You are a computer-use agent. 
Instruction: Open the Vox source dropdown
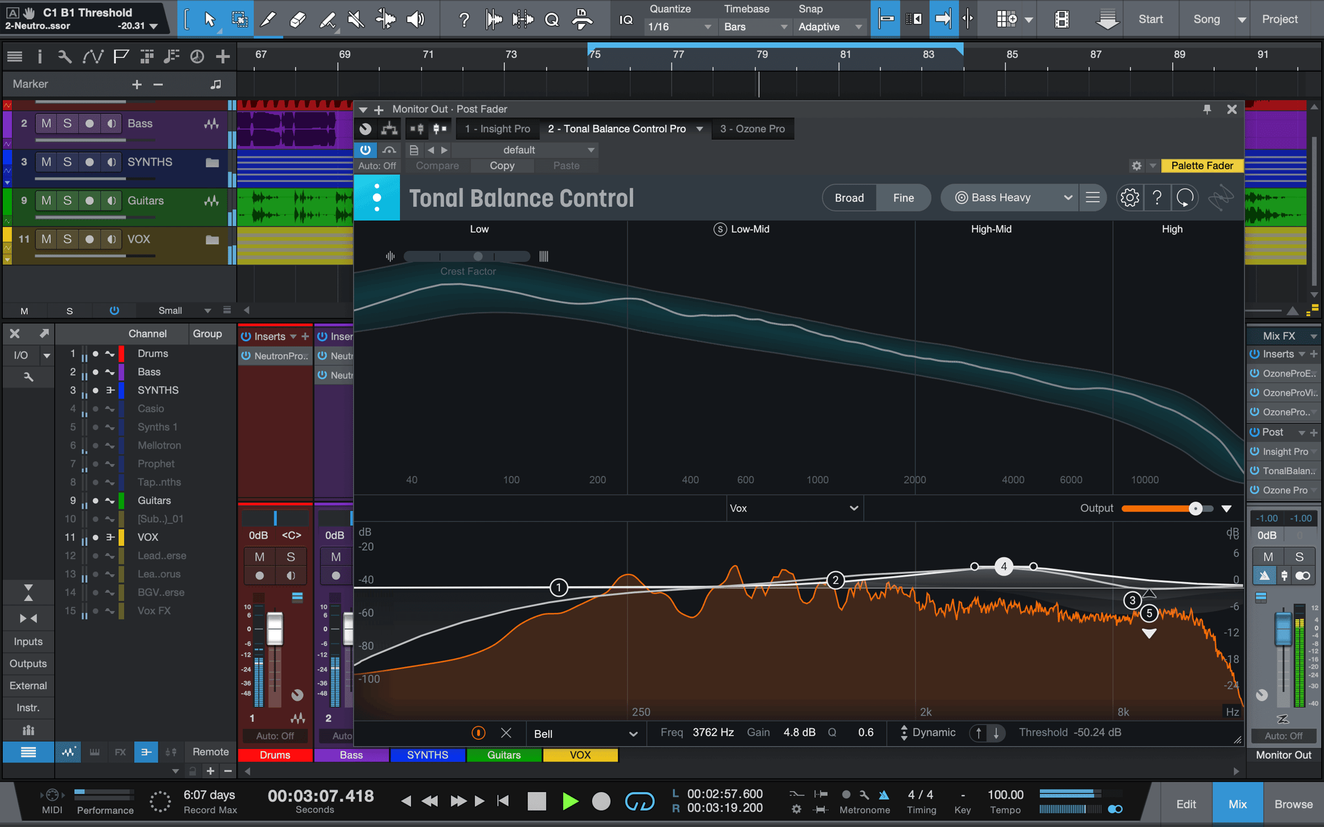click(x=794, y=508)
